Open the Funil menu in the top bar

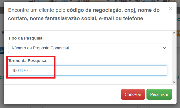point(123,1)
